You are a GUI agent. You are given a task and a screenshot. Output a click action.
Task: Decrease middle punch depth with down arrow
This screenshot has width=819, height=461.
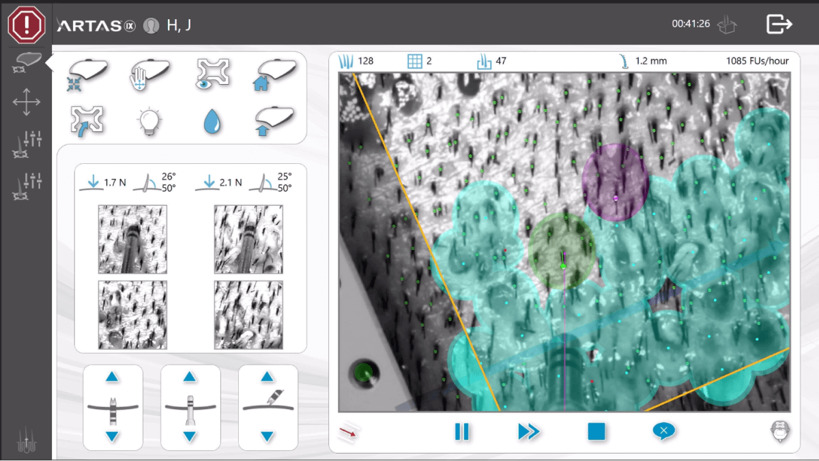[x=190, y=436]
